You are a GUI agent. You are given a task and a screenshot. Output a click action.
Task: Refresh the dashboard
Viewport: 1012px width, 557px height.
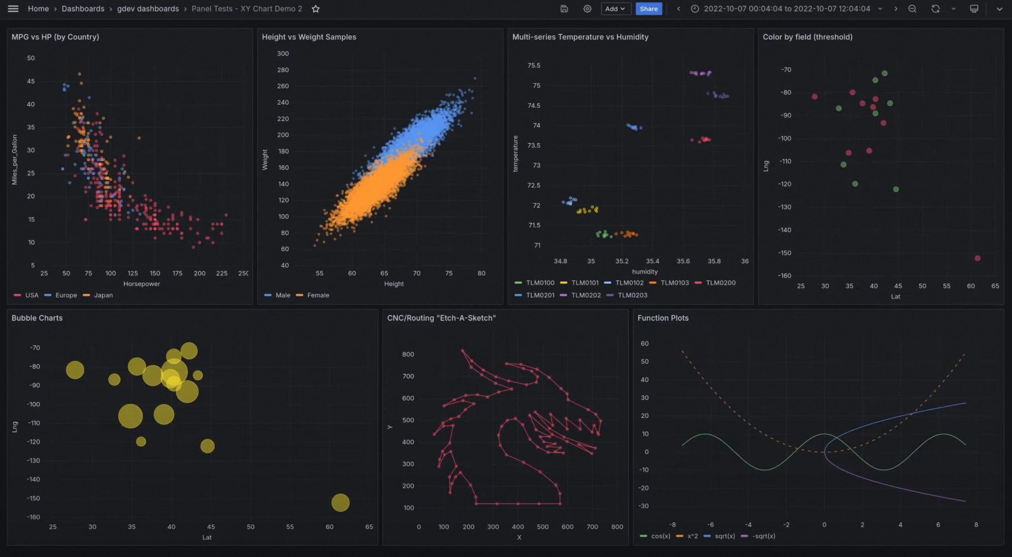point(935,9)
